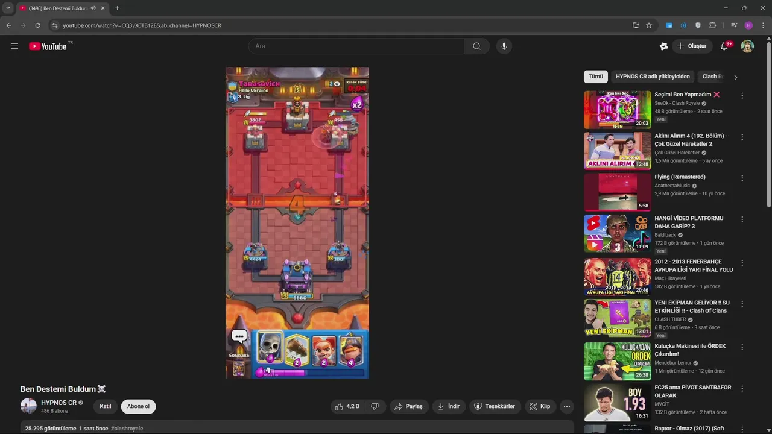The height and width of the screenshot is (434, 772).
Task: Open blue sound waves extension icon
Action: tap(683, 25)
